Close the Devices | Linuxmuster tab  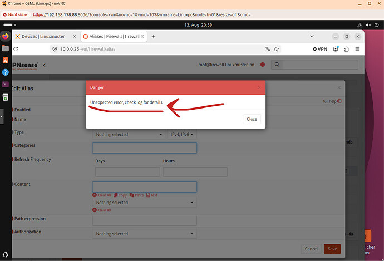point(75,37)
